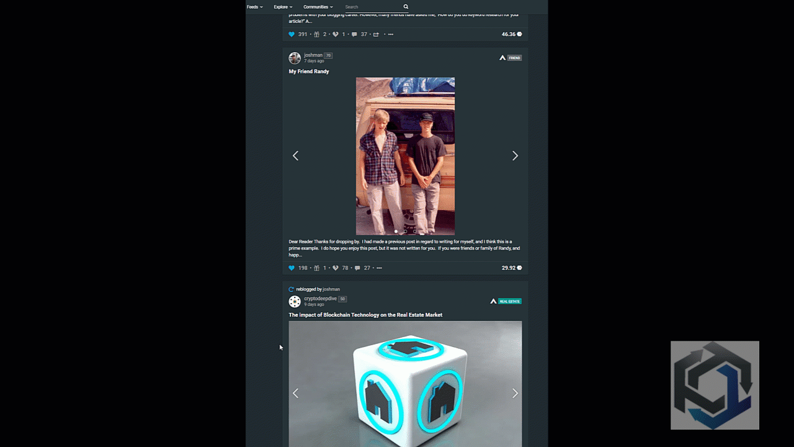This screenshot has width=794, height=447.
Task: Click 29.92 payout value
Action: tap(509, 268)
